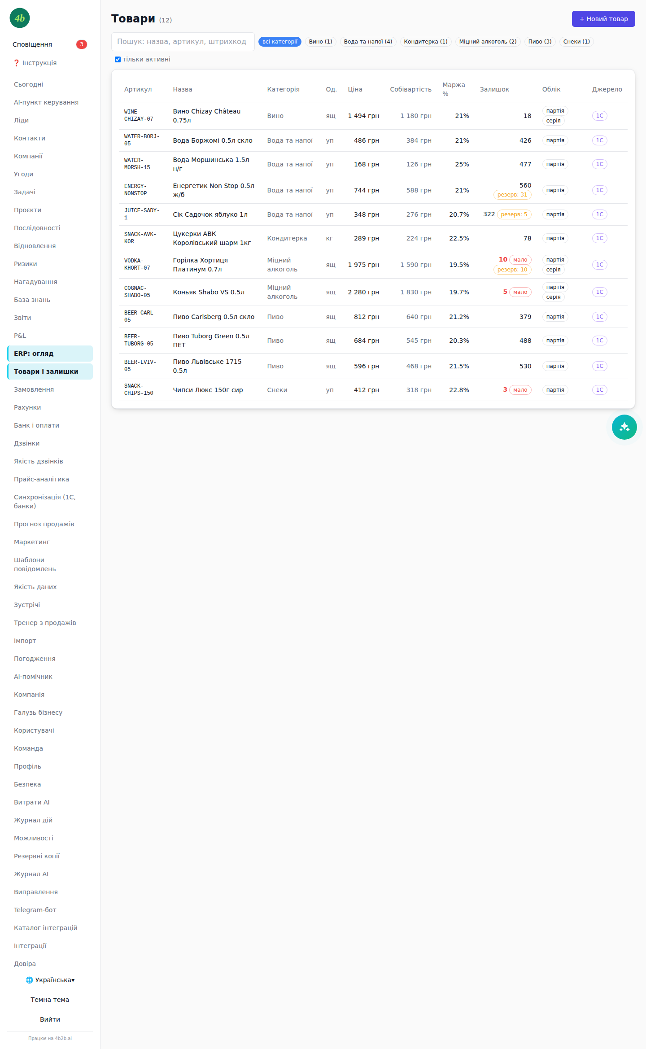The height and width of the screenshot is (1049, 646).
Task: Click the 'резерв: 31' badge for Енергетик
Action: pyautogui.click(x=512, y=195)
